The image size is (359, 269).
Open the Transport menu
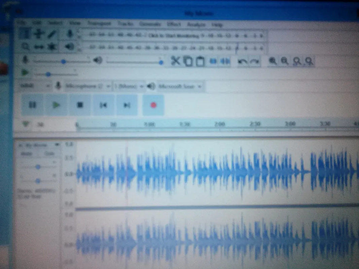click(99, 23)
